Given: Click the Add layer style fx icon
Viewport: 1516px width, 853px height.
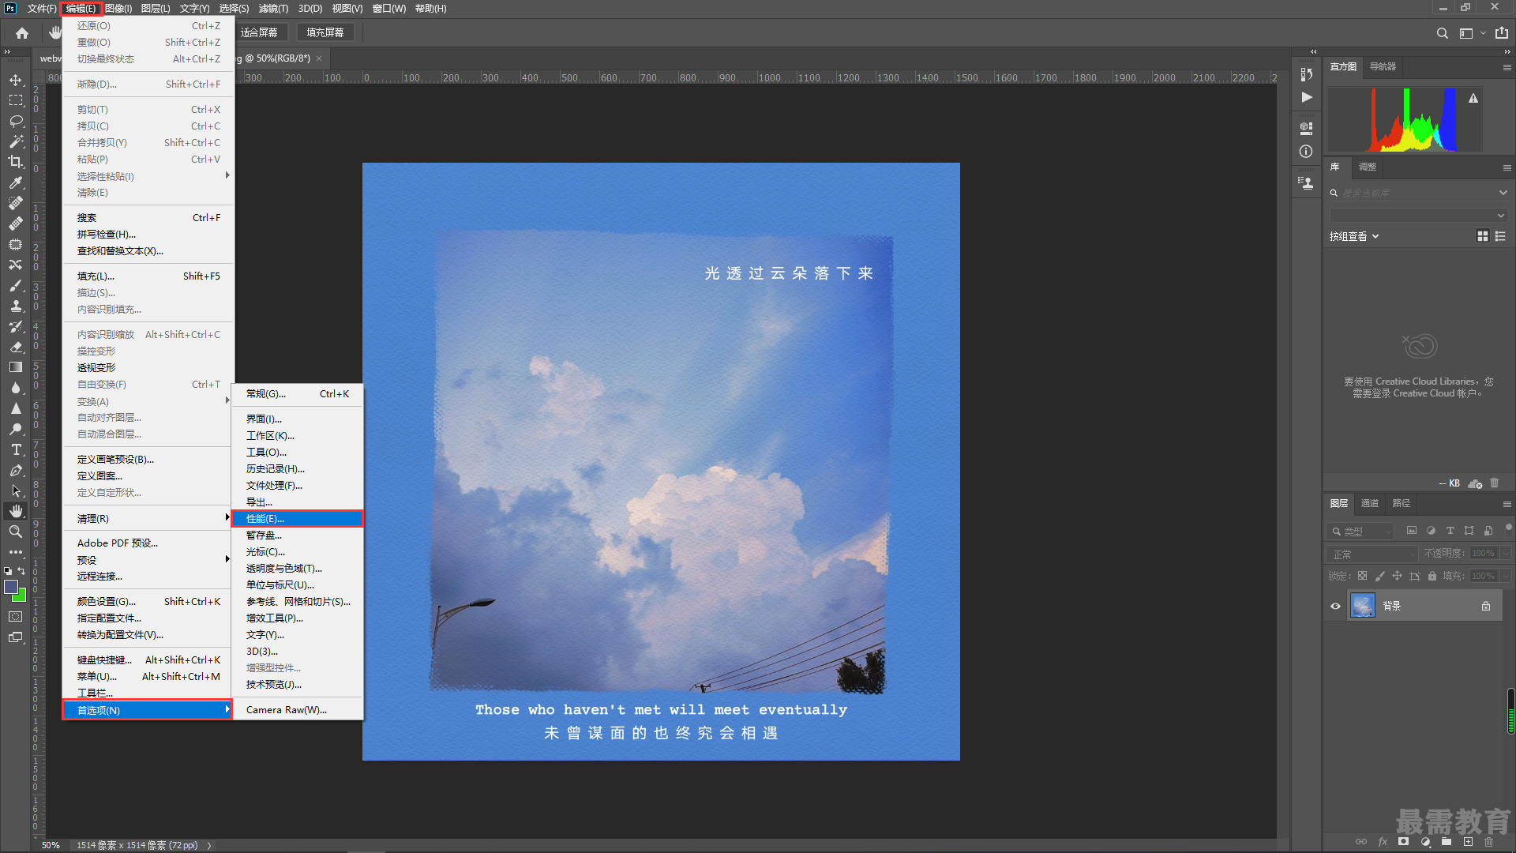Looking at the screenshot, I should pos(1383,842).
